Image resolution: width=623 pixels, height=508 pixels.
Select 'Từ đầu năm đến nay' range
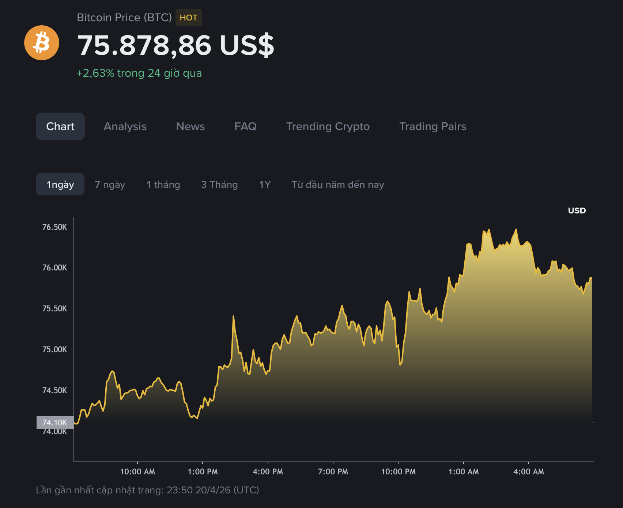coord(338,185)
